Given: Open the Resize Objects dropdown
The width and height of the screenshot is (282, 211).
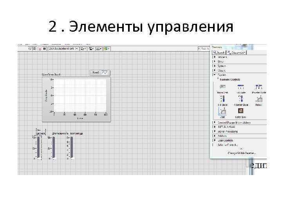Looking at the screenshot, I should [99, 48].
